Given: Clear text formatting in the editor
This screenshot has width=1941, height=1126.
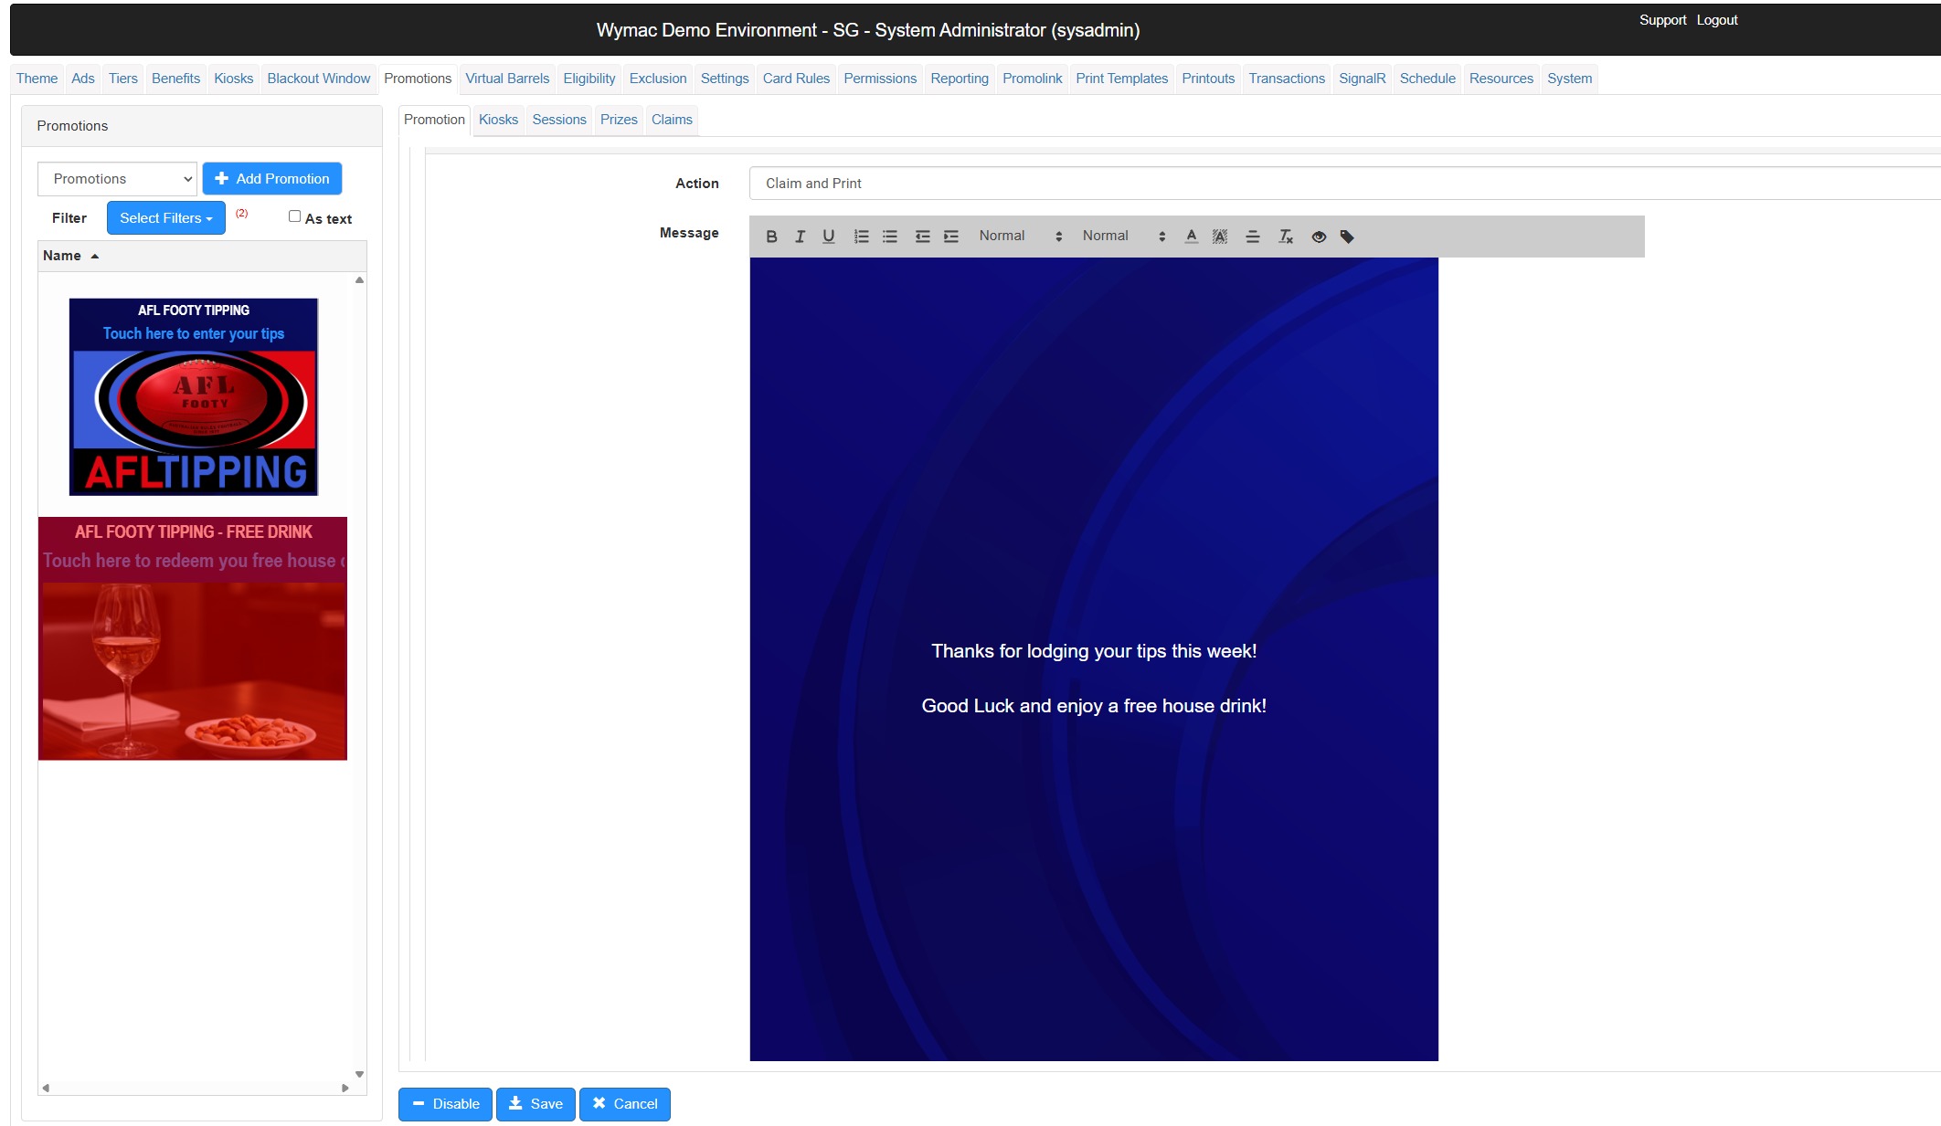Looking at the screenshot, I should [1286, 237].
